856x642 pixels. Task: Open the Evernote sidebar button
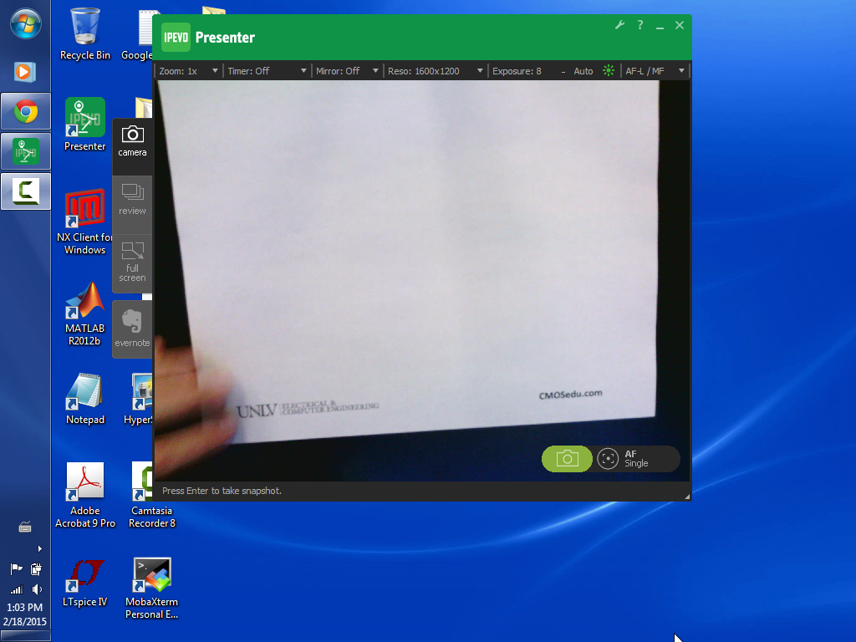coord(132,328)
